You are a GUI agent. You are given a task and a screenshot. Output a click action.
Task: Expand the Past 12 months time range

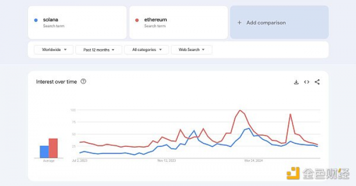coord(99,50)
